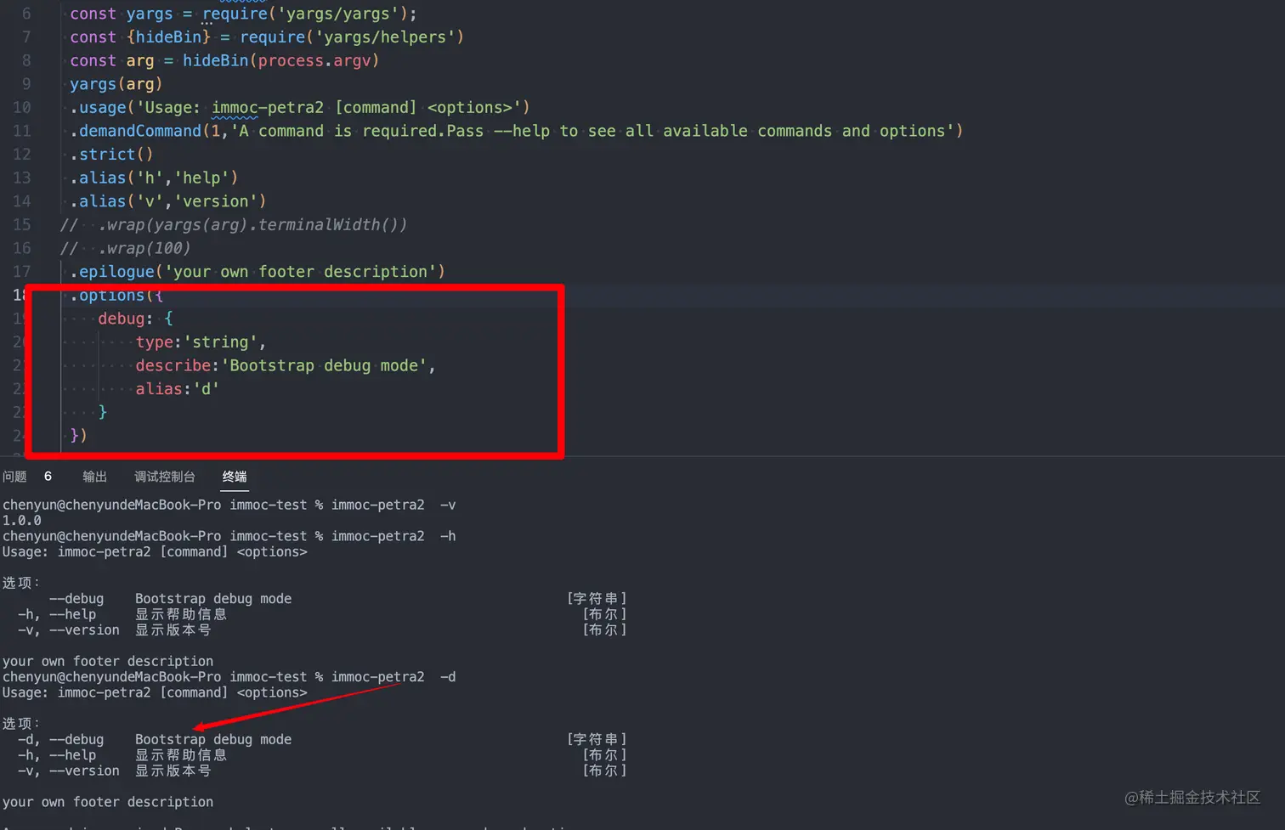Click process.argv in the hideBin call
Viewport: 1285px width, 830px height.
(314, 60)
